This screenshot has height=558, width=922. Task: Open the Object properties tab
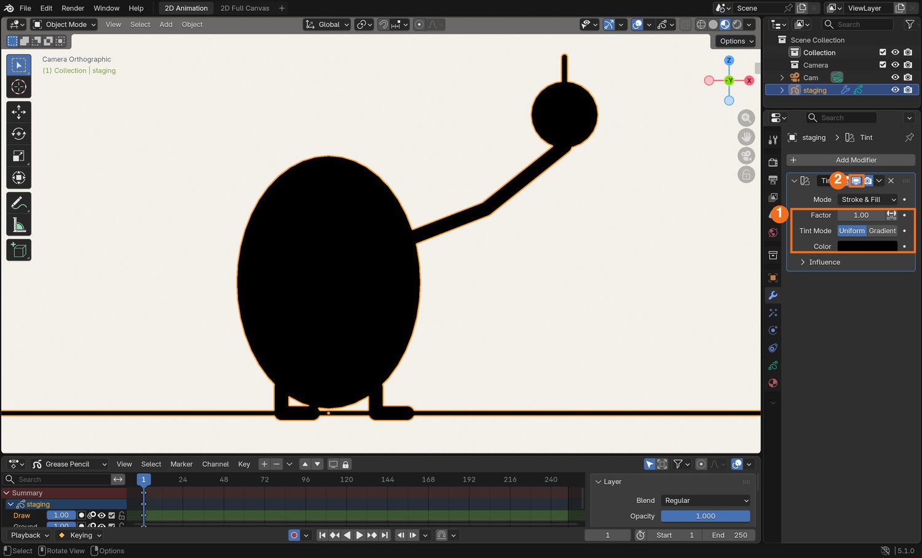pos(773,278)
